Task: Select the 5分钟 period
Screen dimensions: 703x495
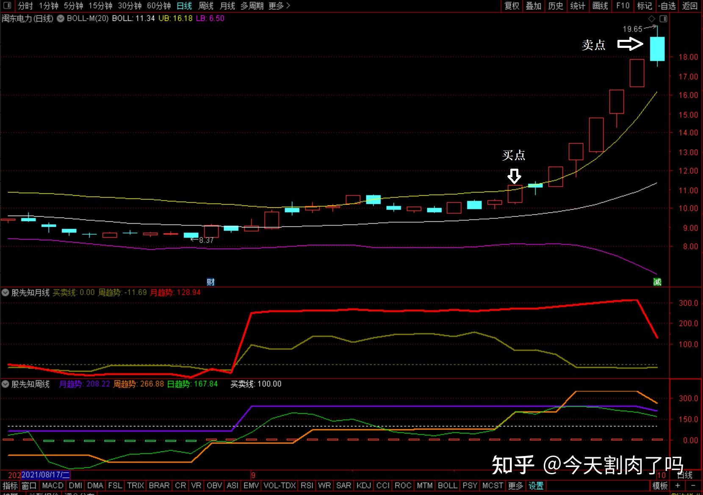Action: pos(74,6)
